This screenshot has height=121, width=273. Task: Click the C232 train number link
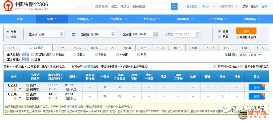pos(13,85)
